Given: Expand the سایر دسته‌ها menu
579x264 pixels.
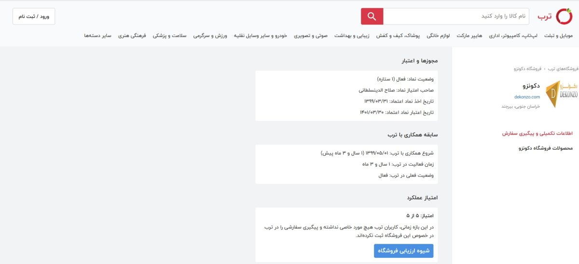Looking at the screenshot, I should tap(98, 36).
